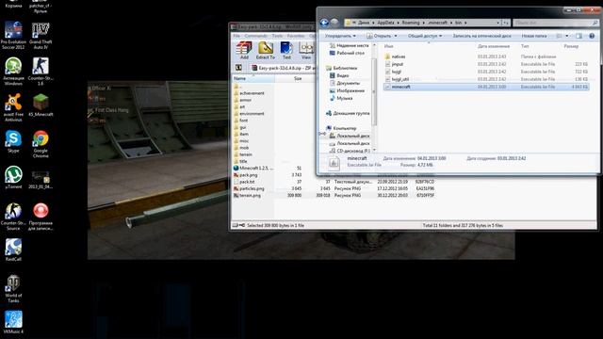Click the WinRAR Add toolbar icon
The image size is (603, 339).
(244, 51)
